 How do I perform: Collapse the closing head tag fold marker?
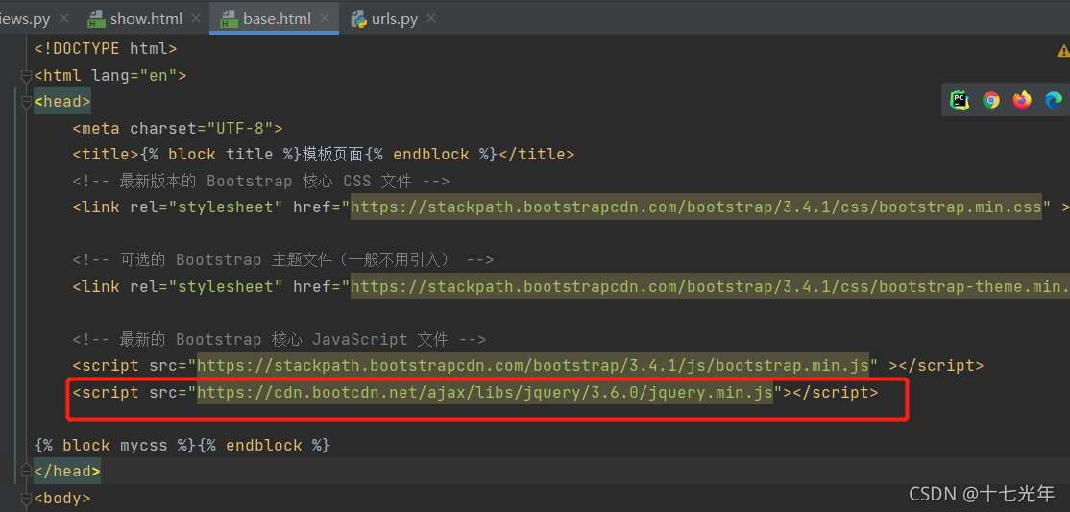point(26,471)
